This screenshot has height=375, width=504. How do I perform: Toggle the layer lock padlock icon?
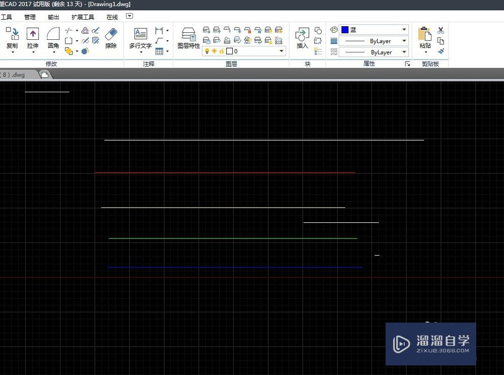[222, 51]
